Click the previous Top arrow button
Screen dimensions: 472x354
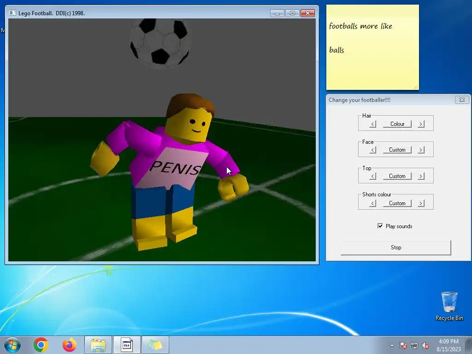[x=372, y=176]
